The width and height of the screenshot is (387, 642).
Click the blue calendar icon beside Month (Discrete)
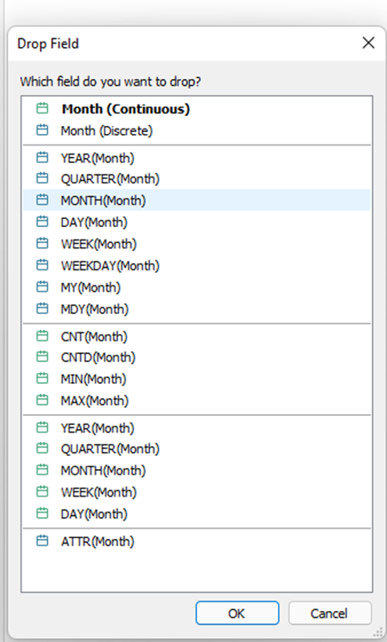click(x=43, y=130)
